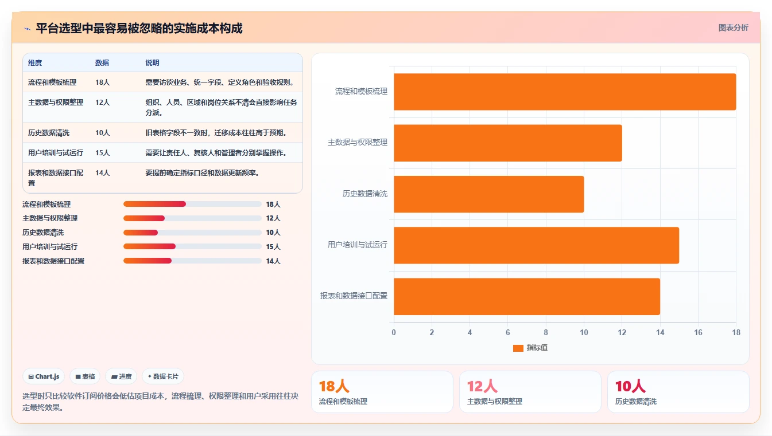The width and height of the screenshot is (772, 436).
Task: Click the 主数据与权限整理 progress bar
Action: coord(192,218)
